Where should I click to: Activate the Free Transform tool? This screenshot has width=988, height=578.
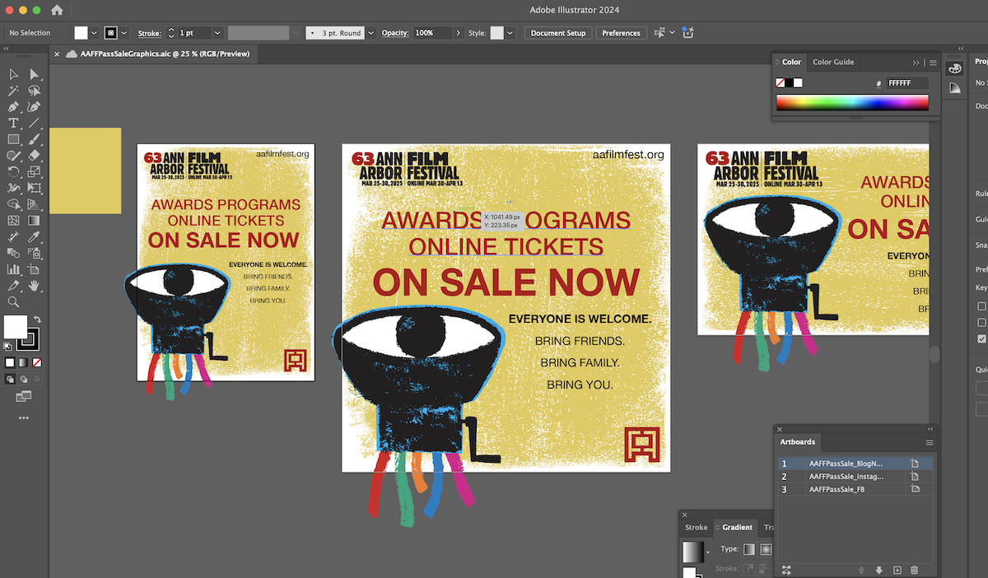[x=35, y=188]
